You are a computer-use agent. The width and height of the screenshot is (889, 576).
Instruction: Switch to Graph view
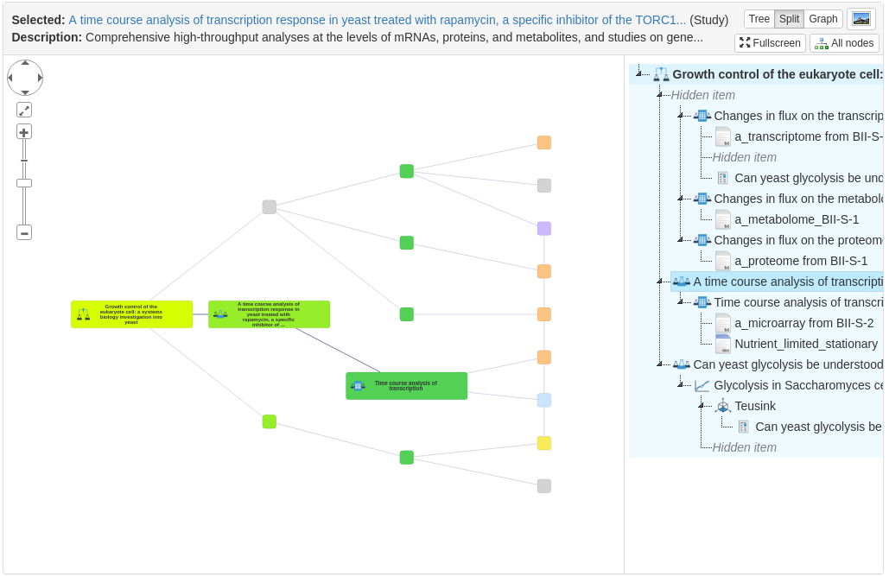pos(822,19)
